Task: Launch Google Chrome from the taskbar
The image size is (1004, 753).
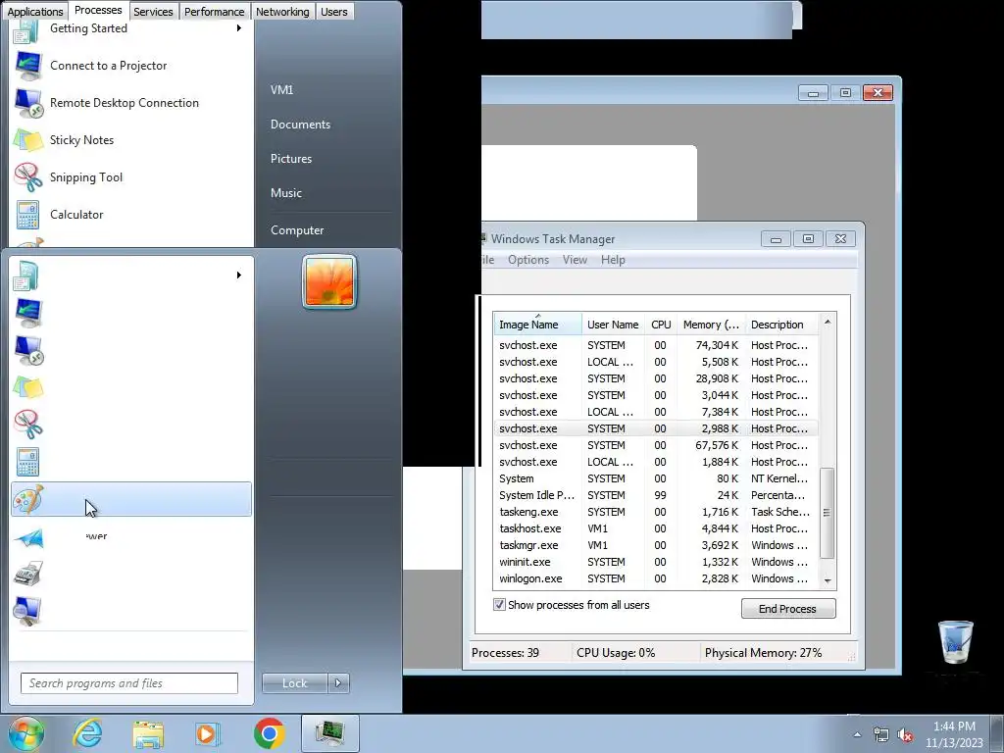Action: pyautogui.click(x=269, y=733)
